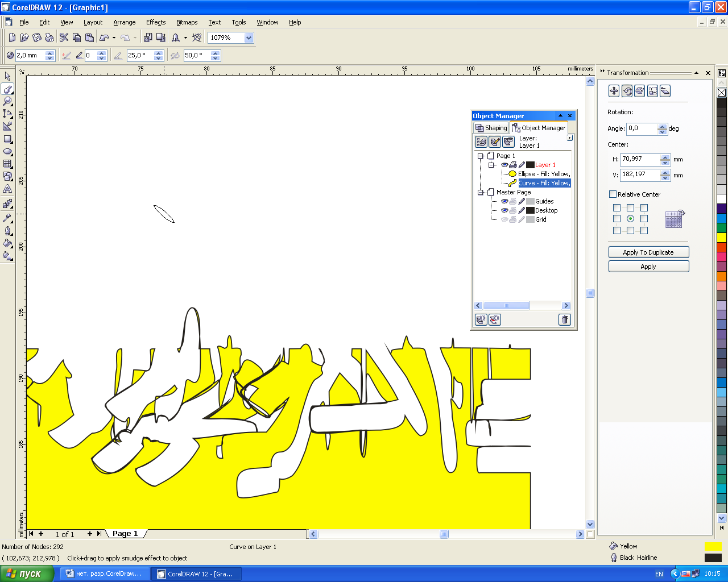Click the Open file icon
This screenshot has width=728, height=582.
24,38
